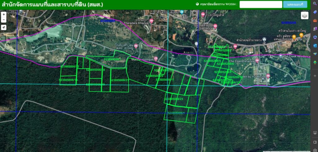Viewport: 318px width, 152px height.
Task: Zoom in with the plus button
Action: (x=3, y=14)
